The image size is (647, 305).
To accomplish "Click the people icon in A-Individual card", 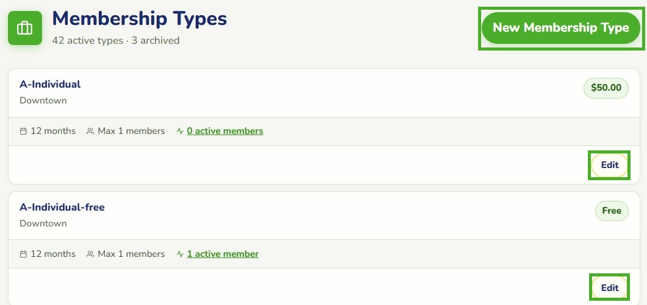I will pos(90,131).
